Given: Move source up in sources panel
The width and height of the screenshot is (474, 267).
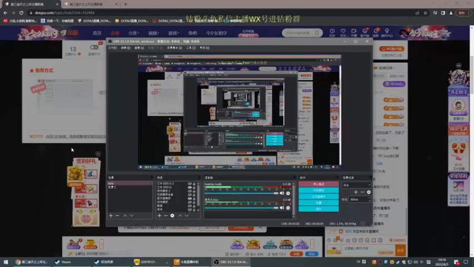Looking at the screenshot, I should point(180,215).
